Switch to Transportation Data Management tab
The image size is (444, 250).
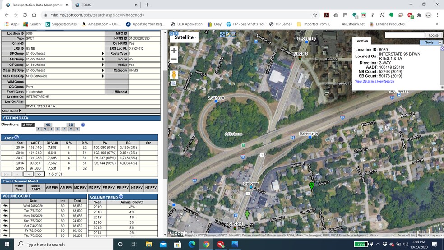(37, 5)
